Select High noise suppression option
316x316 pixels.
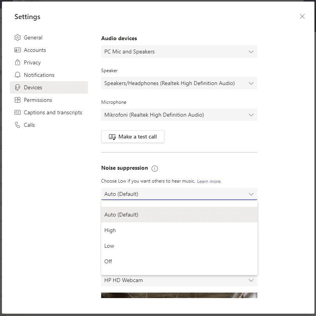[110, 230]
